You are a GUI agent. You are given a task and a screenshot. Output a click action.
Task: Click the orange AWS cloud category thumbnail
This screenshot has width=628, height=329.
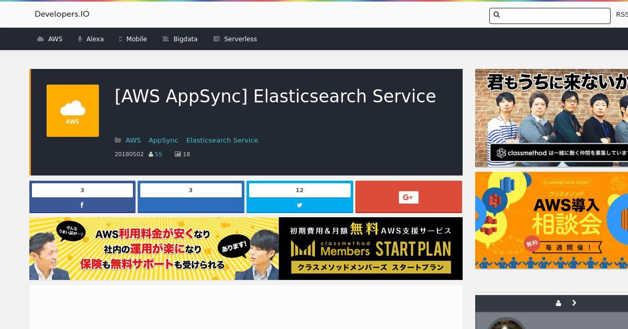[73, 111]
